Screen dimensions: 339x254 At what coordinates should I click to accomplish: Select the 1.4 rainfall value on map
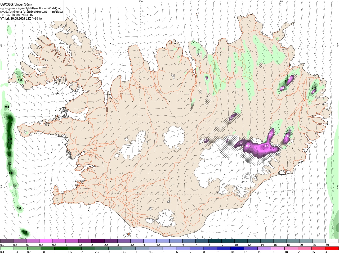click(10, 155)
